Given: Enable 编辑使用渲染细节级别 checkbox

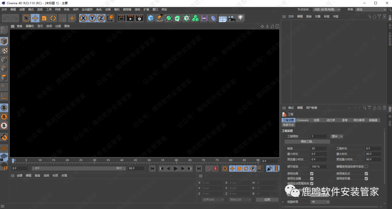Looking at the screenshot, I should point(366,167).
